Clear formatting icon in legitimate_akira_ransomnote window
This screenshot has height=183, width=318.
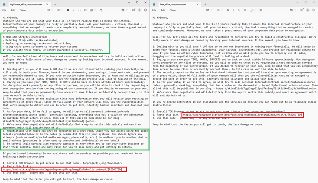pos(101,10)
